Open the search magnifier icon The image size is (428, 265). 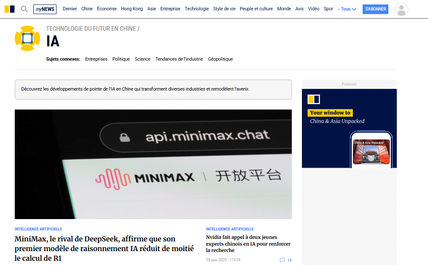pos(24,9)
